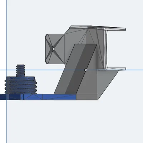Select the small hole on gray box
This screenshot has width=143, height=143.
click(53, 49)
